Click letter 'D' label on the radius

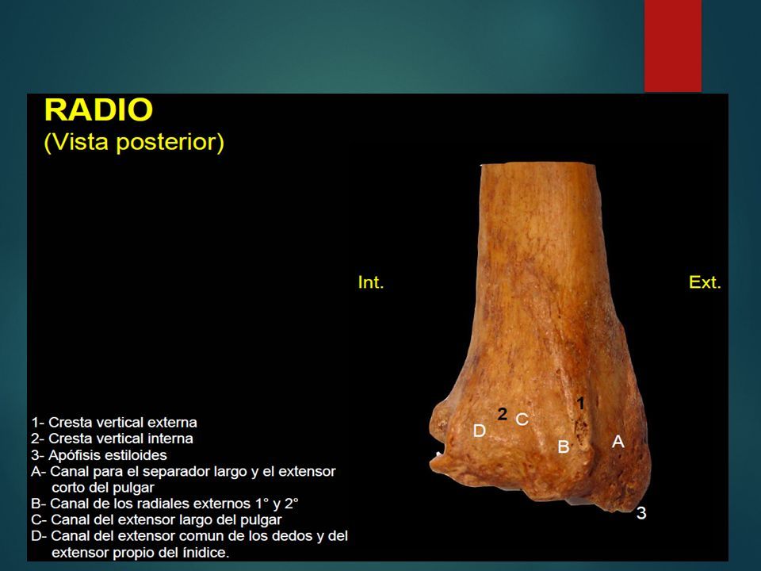(479, 431)
